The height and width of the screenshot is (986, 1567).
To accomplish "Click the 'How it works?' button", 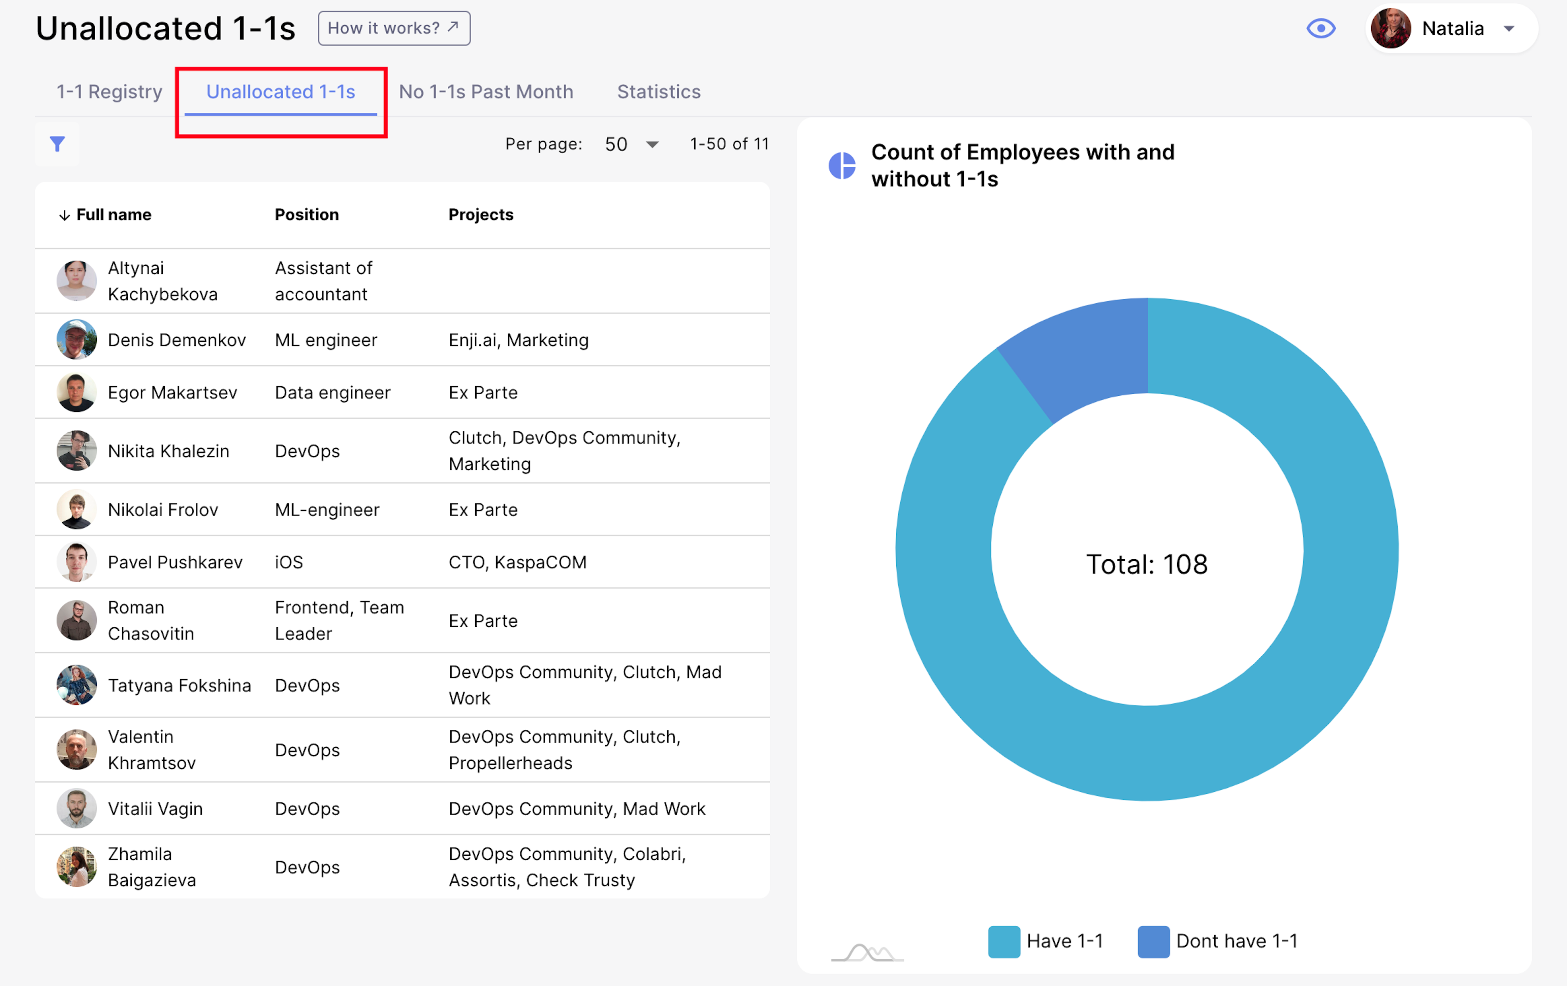I will [394, 29].
